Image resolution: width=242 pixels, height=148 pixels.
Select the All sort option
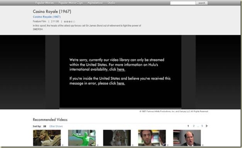coord(45,126)
